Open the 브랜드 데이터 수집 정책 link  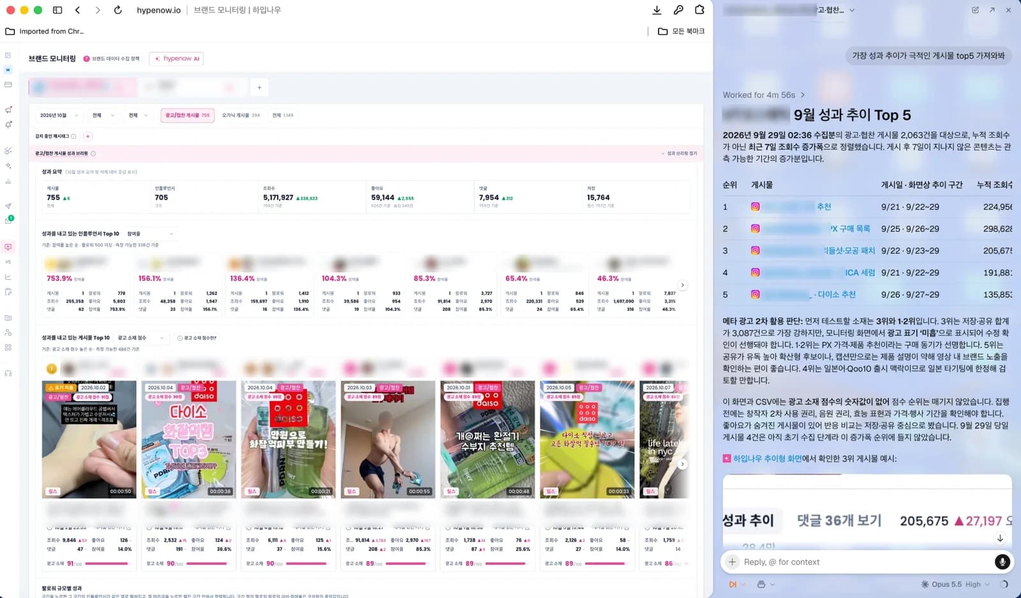111,59
